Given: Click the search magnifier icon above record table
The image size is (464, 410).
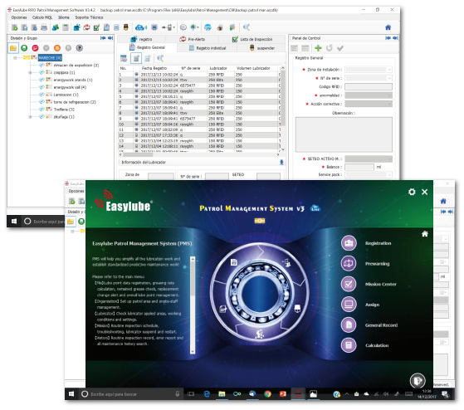Looking at the screenshot, I should (160, 58).
